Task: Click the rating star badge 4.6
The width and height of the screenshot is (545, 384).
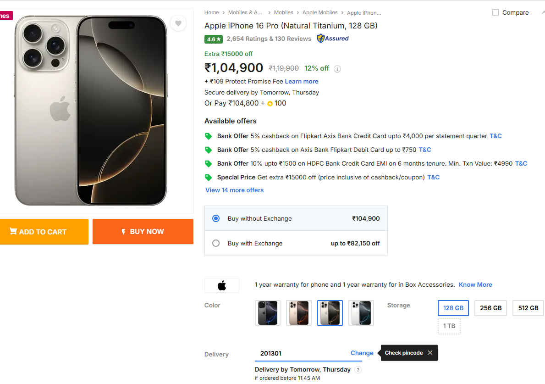Action: [x=214, y=39]
